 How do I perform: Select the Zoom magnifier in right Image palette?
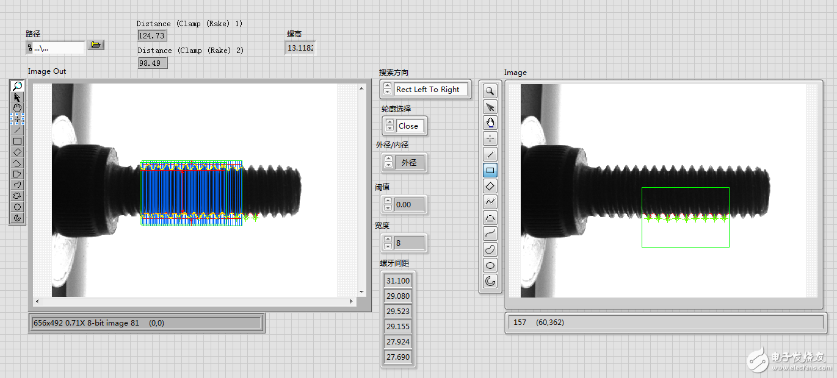[490, 91]
